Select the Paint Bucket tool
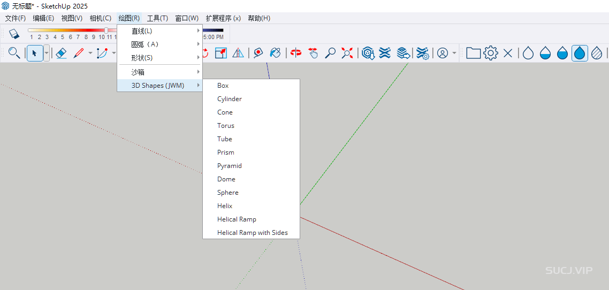The height and width of the screenshot is (290, 609). click(x=275, y=53)
